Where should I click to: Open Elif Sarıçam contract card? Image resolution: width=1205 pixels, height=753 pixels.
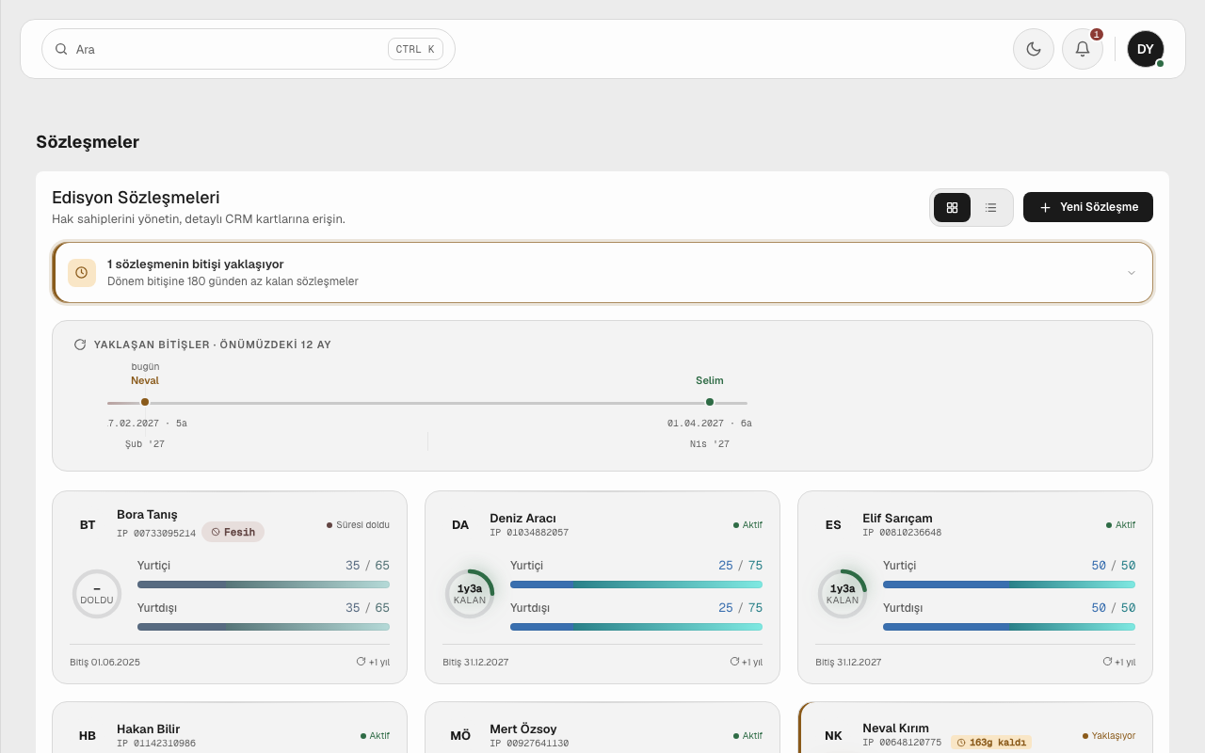(975, 587)
